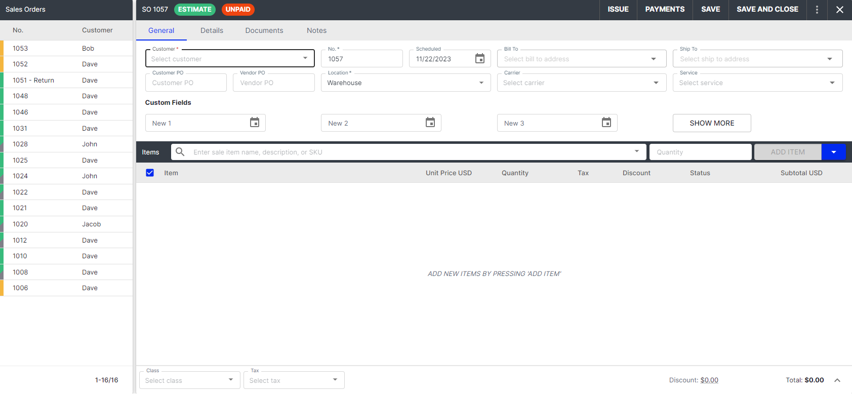
Task: Open the three-dot more options menu
Action: 817,10
